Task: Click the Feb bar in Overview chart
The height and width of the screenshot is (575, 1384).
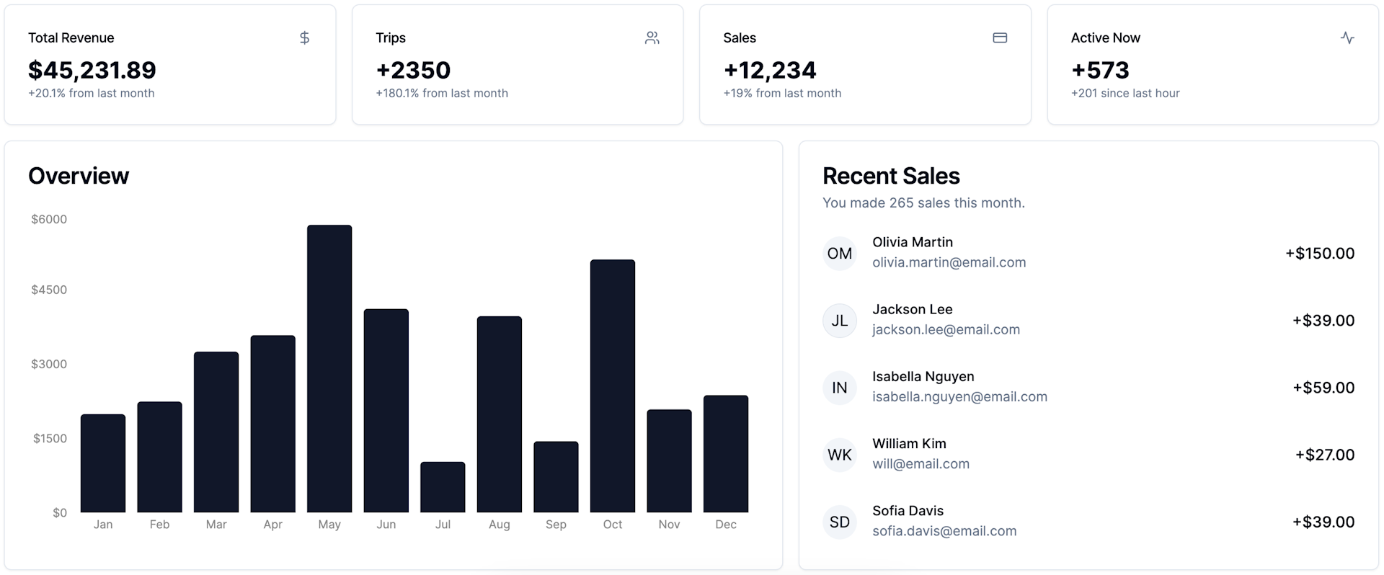Action: tap(159, 457)
